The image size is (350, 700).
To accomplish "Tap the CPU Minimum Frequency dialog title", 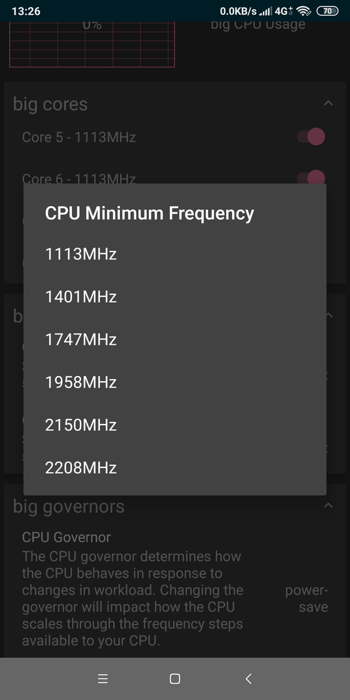I will 150,213.
